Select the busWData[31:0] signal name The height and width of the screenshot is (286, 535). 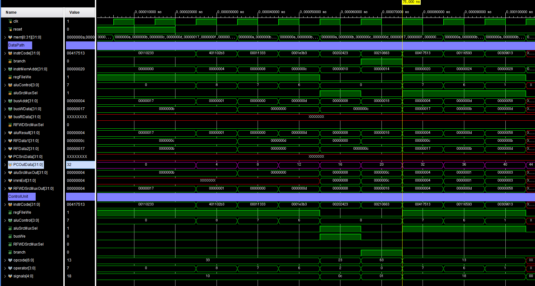click(27, 109)
